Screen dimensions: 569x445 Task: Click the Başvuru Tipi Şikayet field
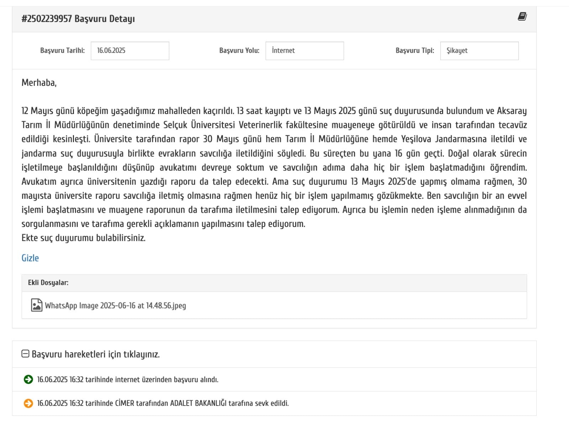click(479, 51)
